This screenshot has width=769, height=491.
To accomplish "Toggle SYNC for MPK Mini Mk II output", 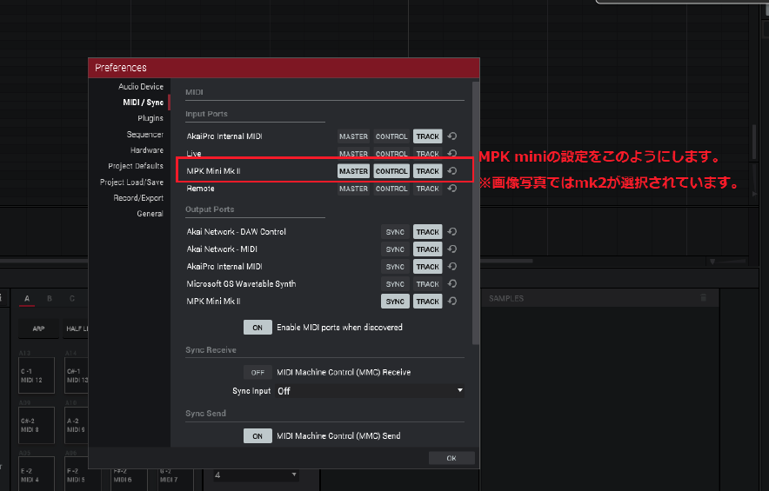I will (x=395, y=302).
